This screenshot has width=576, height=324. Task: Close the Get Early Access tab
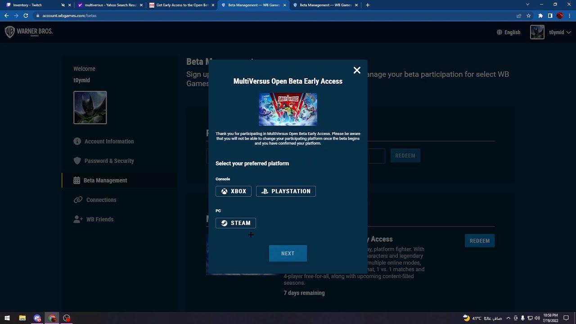[213, 5]
